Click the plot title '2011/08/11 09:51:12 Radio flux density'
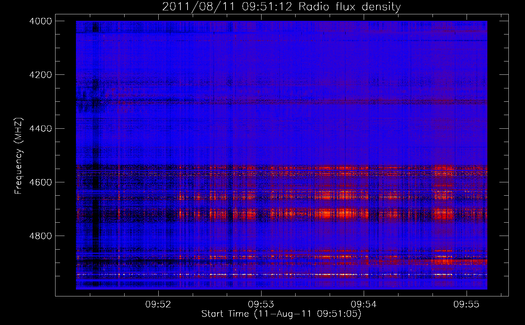Image resolution: width=525 pixels, height=325 pixels. coord(281,7)
